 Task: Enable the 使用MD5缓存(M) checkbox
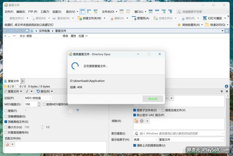(45, 104)
